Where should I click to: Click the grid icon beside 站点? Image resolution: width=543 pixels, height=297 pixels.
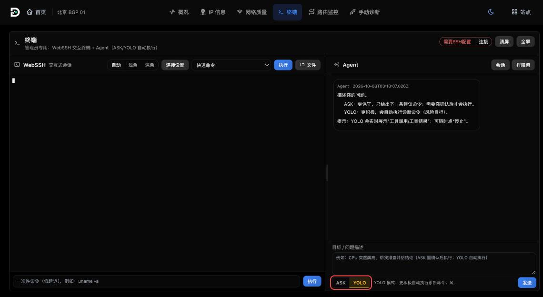pos(514,12)
